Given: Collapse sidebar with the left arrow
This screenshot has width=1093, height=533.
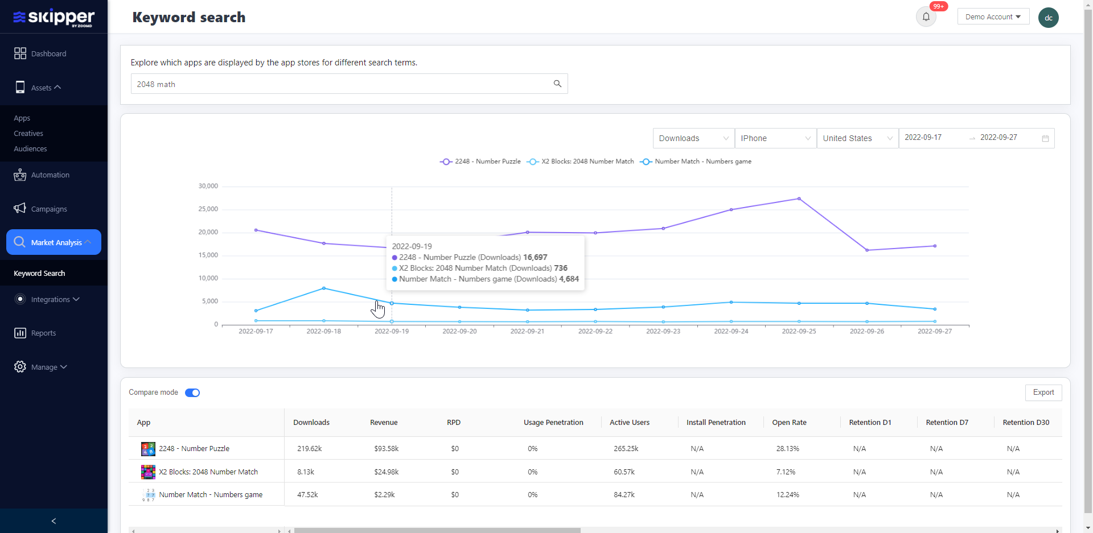Looking at the screenshot, I should click(x=54, y=521).
